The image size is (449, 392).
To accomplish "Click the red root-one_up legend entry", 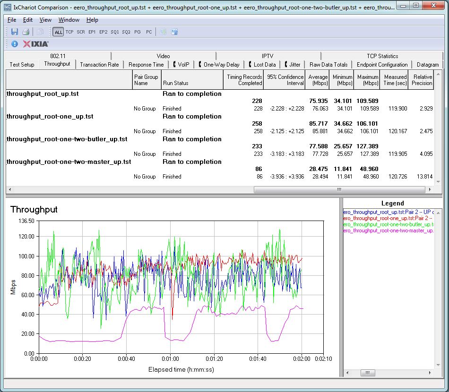I will pos(388,218).
